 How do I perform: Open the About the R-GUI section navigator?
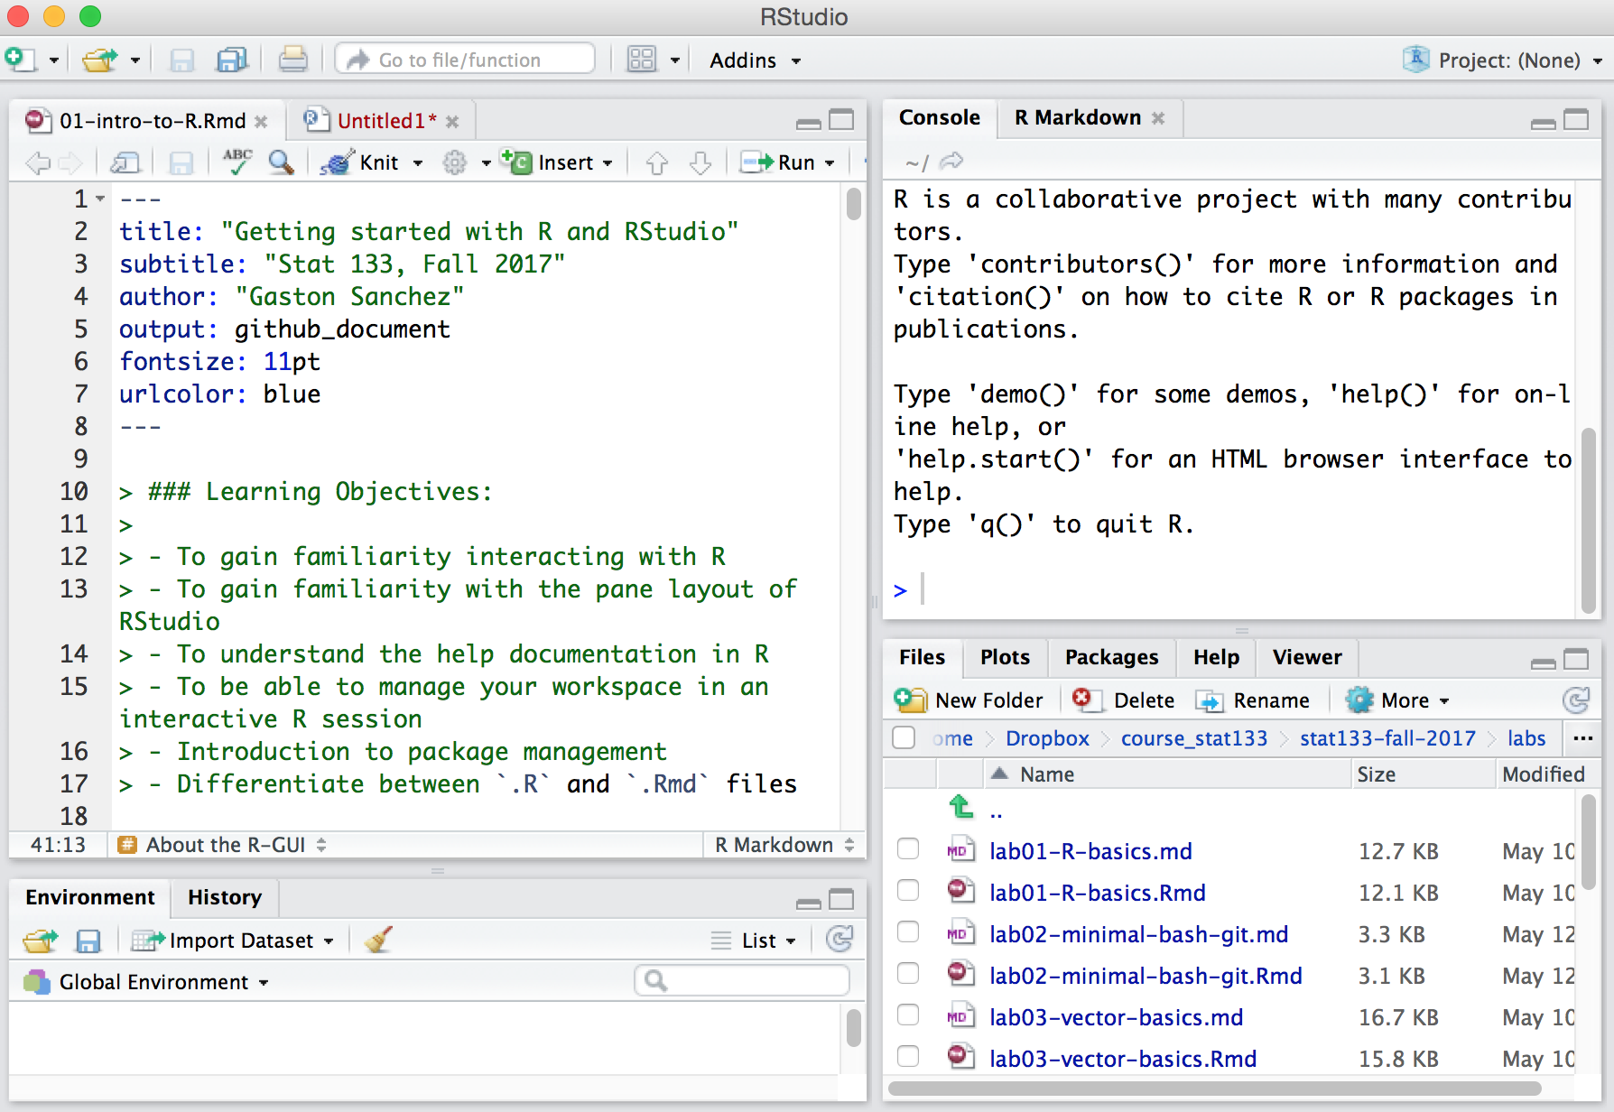point(222,845)
